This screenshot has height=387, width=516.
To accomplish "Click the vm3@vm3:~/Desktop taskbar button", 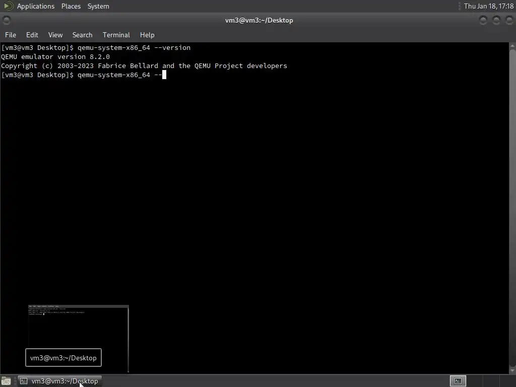I will 59,381.
